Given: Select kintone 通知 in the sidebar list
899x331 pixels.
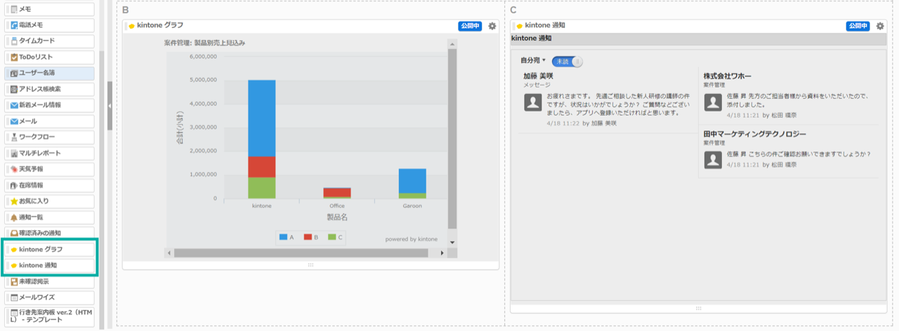Looking at the screenshot, I should (x=49, y=266).
